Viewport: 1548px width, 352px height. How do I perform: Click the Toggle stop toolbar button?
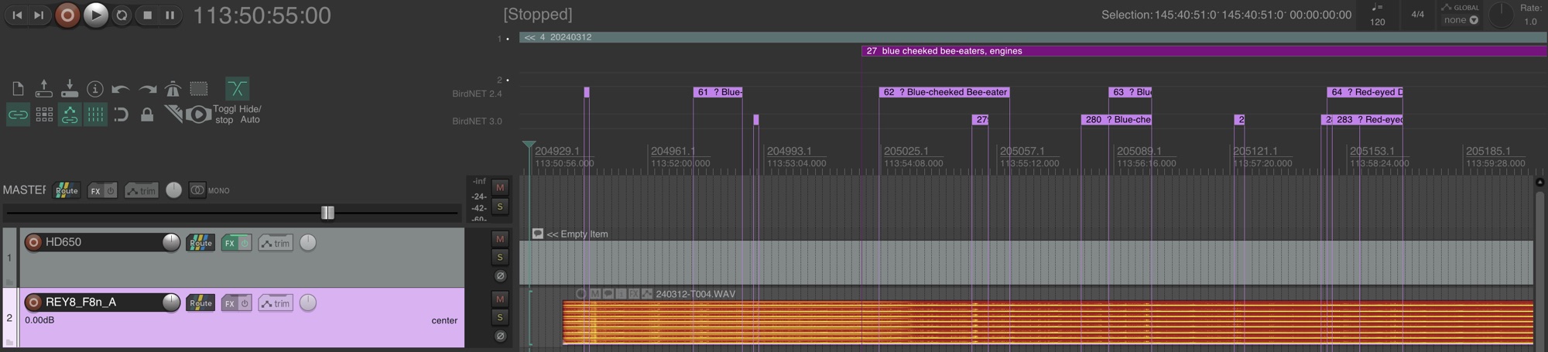click(x=224, y=114)
